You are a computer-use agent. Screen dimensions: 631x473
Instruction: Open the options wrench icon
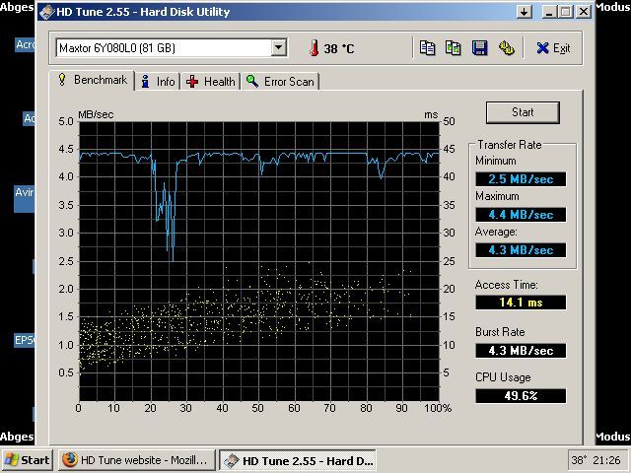[506, 48]
